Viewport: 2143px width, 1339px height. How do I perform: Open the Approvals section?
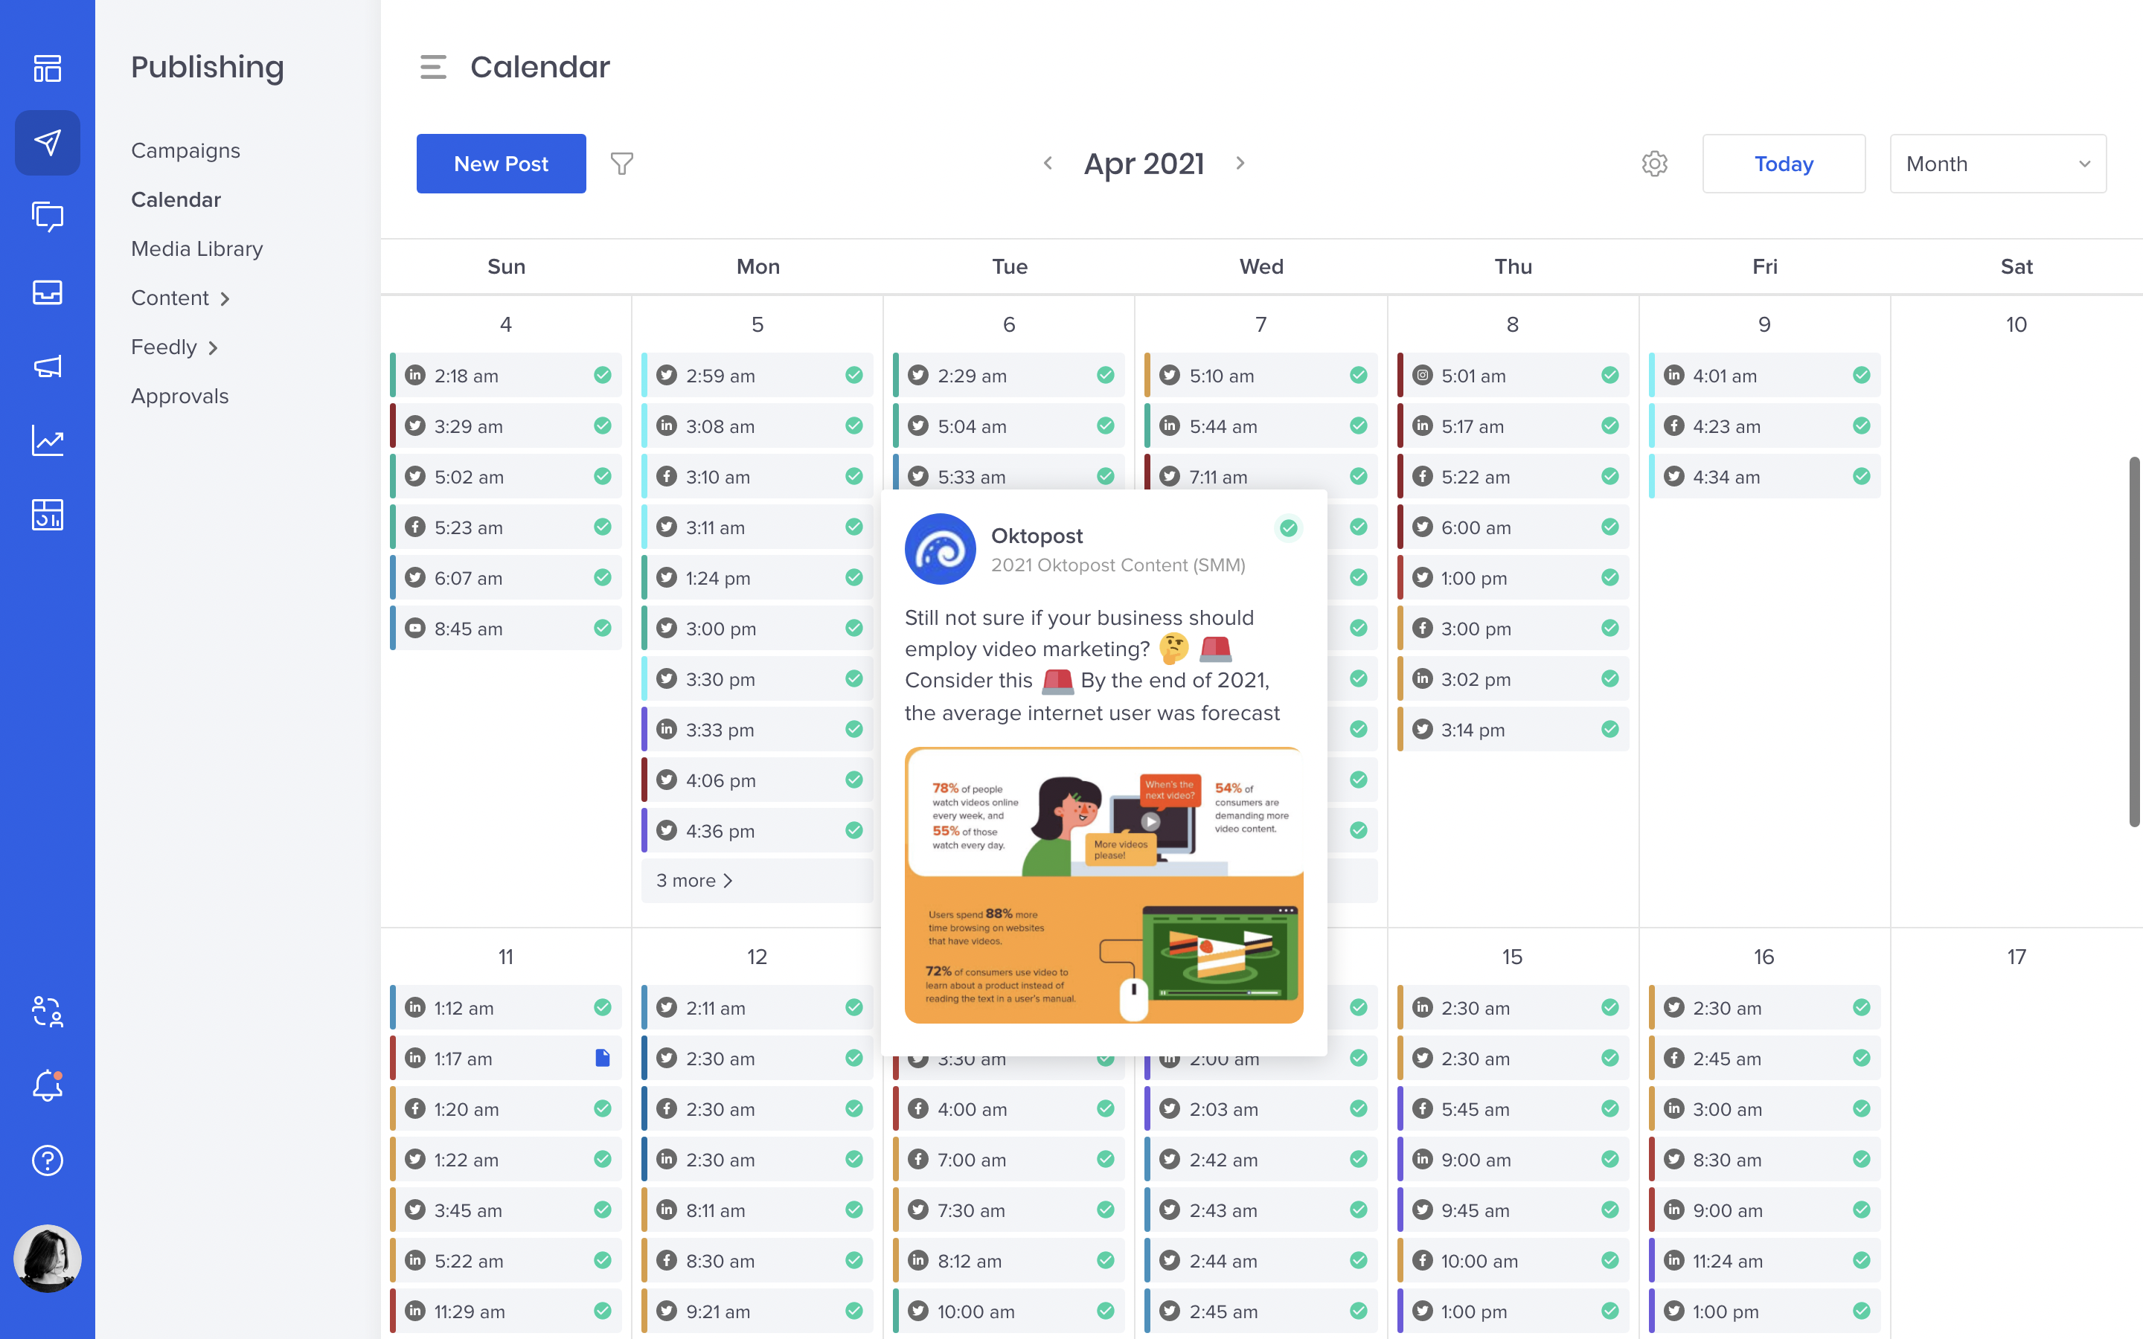[x=180, y=396]
